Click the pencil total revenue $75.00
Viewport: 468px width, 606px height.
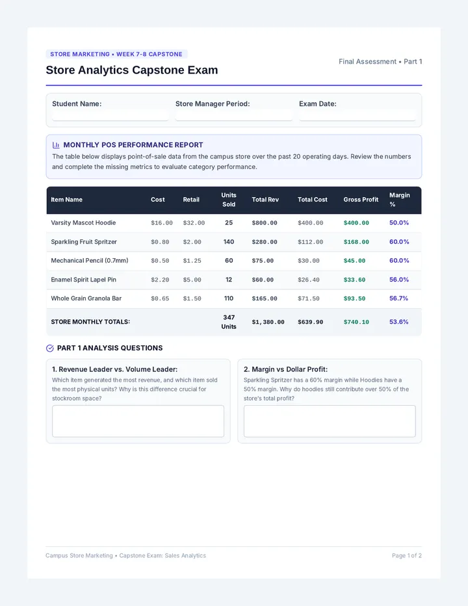tap(263, 261)
